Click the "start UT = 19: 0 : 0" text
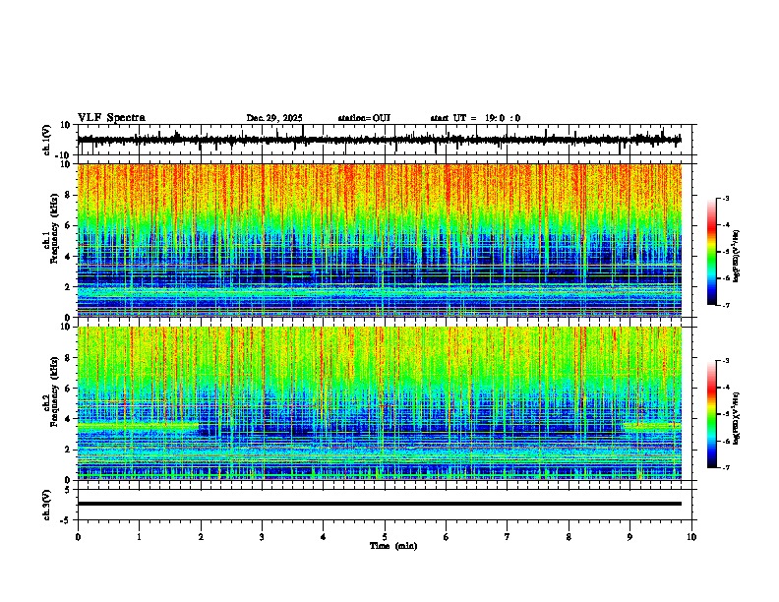Viewport: 779px width, 602px height. (475, 118)
